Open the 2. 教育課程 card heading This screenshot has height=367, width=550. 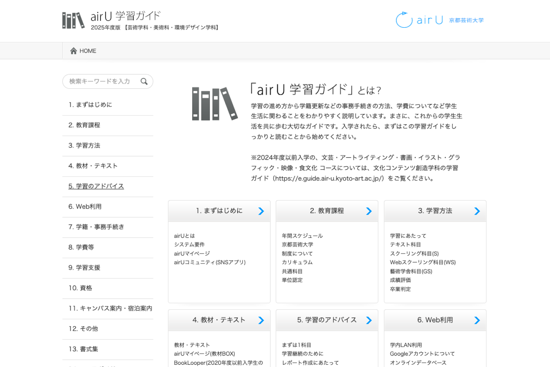(327, 211)
